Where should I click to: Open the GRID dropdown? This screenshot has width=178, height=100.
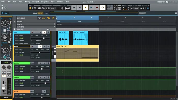pyautogui.click(x=39, y=18)
